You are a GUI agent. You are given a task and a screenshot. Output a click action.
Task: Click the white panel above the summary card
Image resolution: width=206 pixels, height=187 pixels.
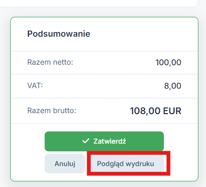[99, 3]
